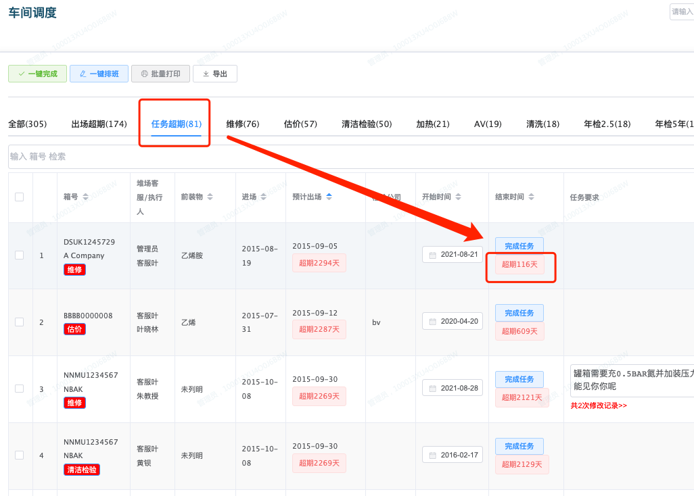
Task: Click the calendar icon beside 2016-02-17
Action: [x=432, y=455]
